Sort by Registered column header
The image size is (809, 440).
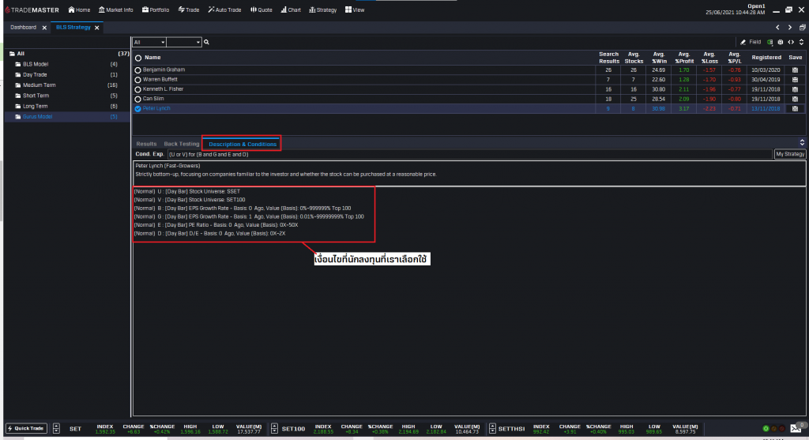click(x=766, y=58)
